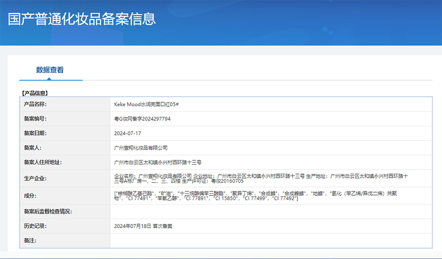The width and height of the screenshot is (442, 259).
Task: Click the 备案人 row label
Action: tap(33, 148)
